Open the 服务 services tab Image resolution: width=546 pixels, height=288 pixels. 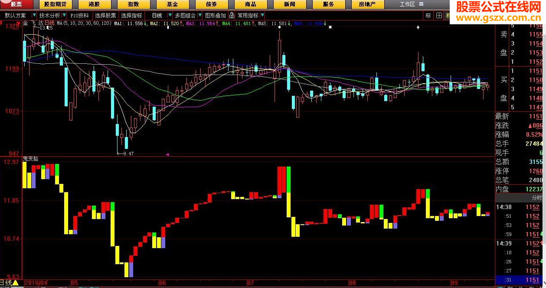tap(328, 4)
